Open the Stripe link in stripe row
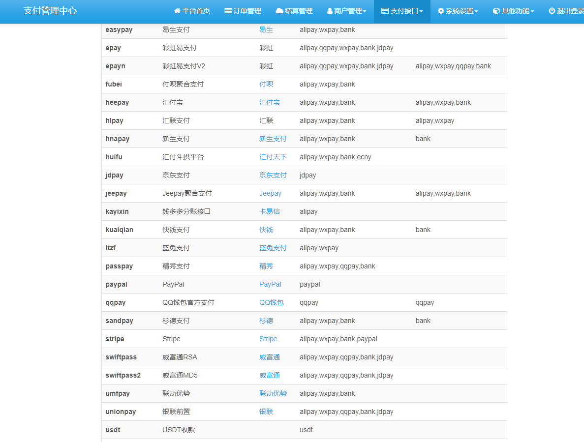The image size is (584, 442). pos(268,339)
